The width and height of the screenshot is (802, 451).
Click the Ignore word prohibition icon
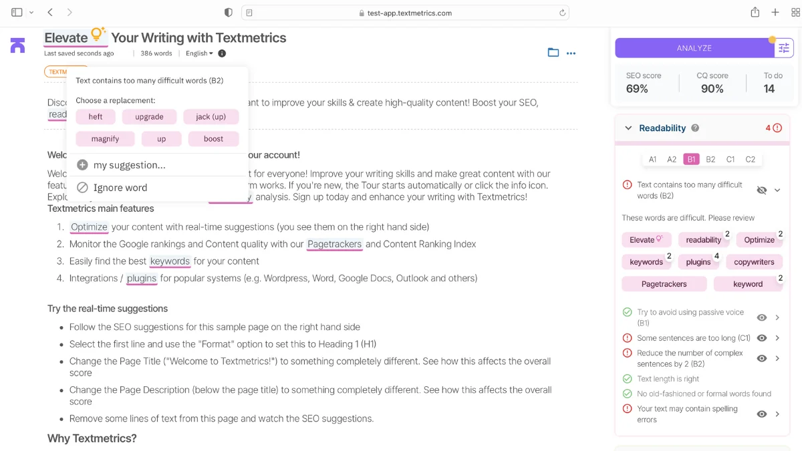click(82, 188)
